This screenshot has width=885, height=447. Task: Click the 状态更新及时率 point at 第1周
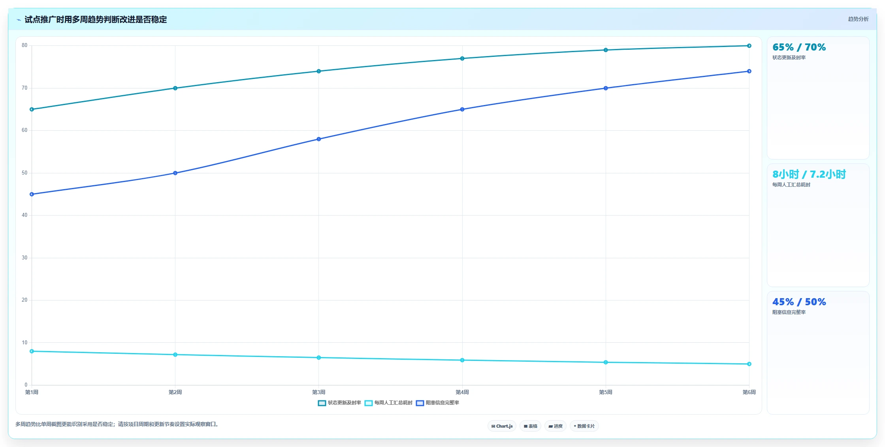click(32, 109)
